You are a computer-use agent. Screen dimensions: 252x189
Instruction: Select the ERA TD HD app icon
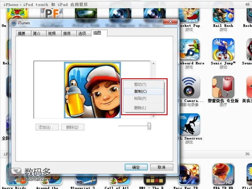click(x=223, y=174)
